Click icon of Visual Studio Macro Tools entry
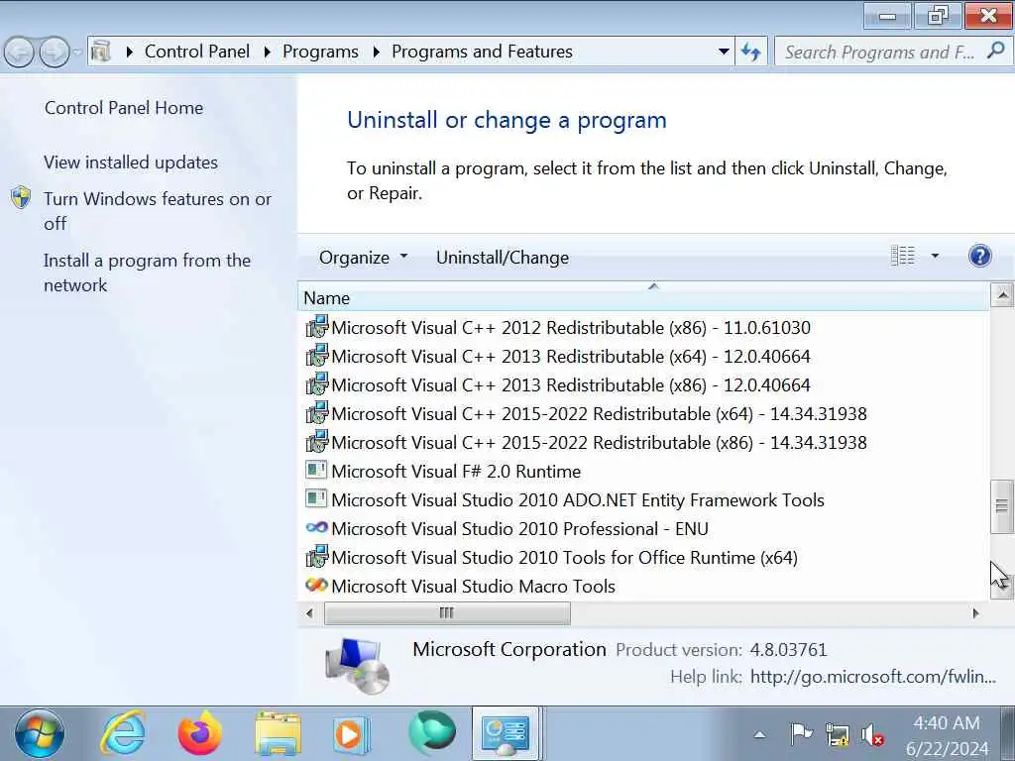Viewport: 1015px width, 761px height. click(x=316, y=585)
